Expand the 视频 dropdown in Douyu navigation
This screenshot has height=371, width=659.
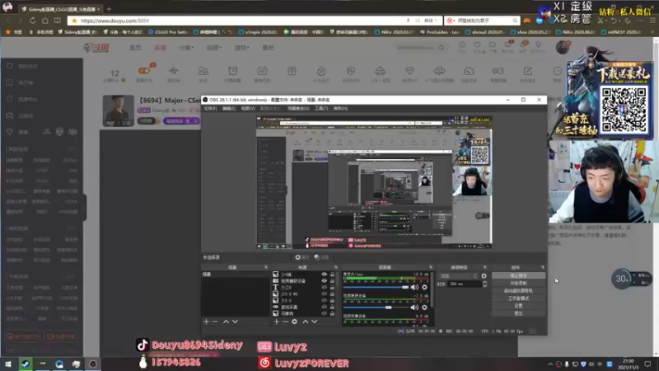[214, 48]
